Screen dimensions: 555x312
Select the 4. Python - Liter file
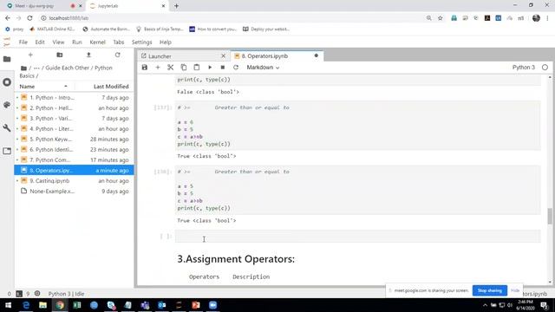74,129
